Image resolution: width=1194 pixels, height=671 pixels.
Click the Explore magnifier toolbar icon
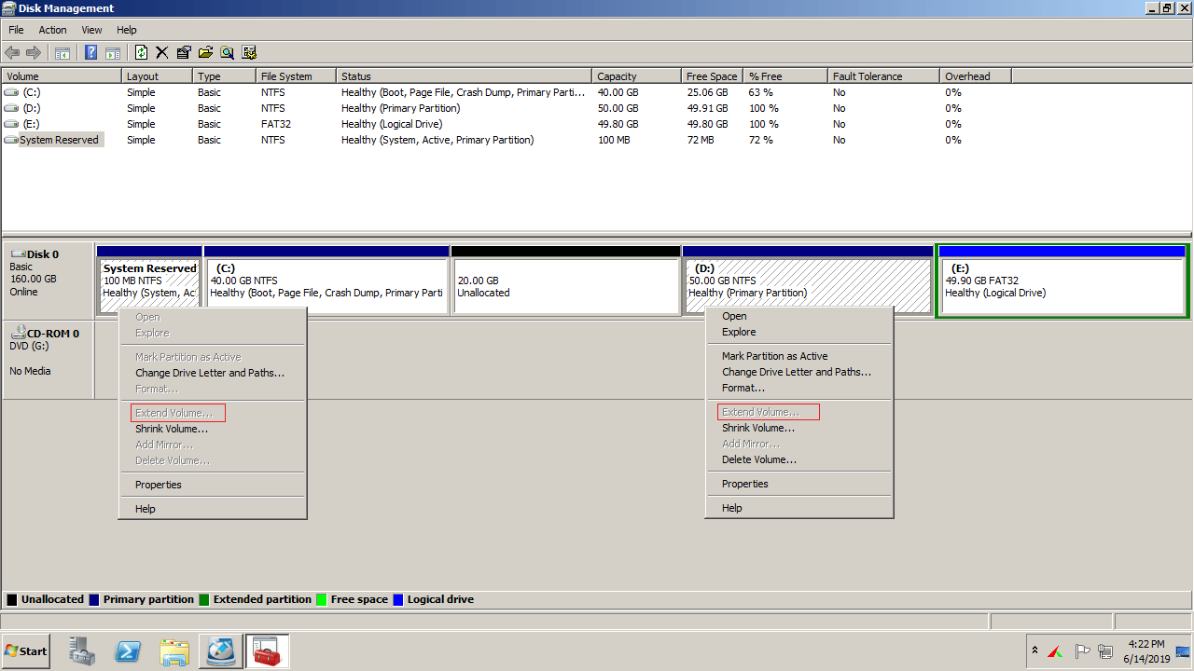tap(227, 53)
